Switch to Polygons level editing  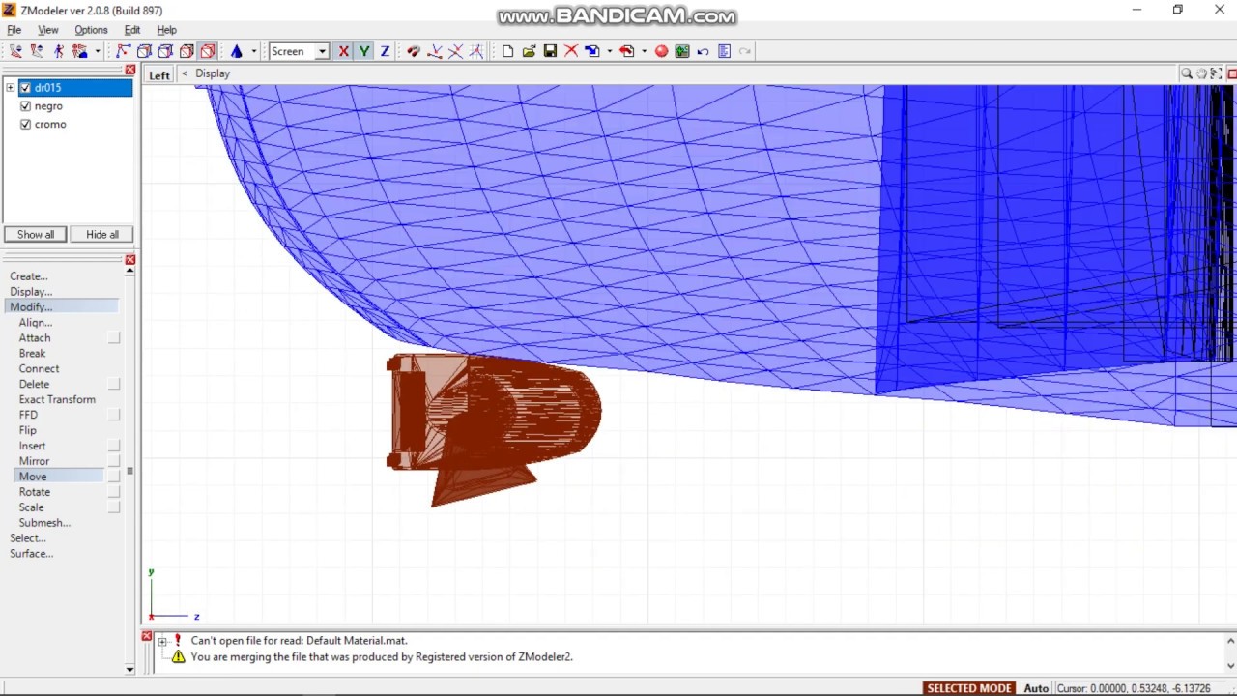(165, 51)
